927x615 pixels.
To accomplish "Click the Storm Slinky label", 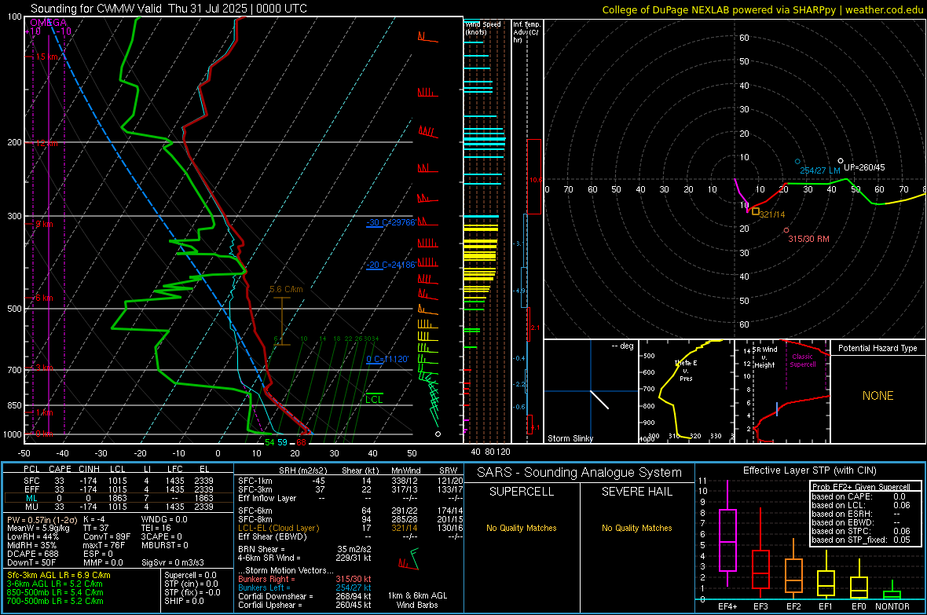I will [570, 438].
